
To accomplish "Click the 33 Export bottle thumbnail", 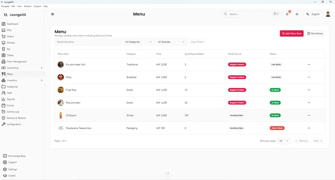I will click(x=61, y=115).
